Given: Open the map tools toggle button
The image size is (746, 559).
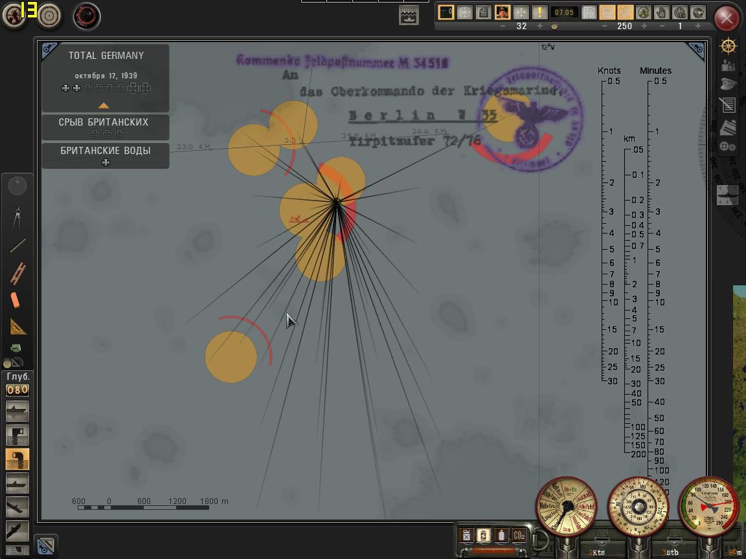Looking at the screenshot, I should click(46, 545).
